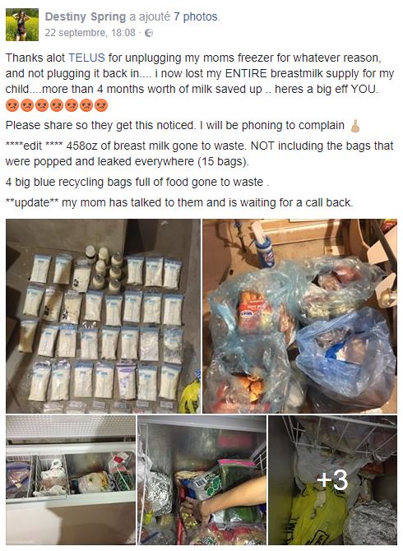Open the photo of blue recycling bags
Image resolution: width=403 pixels, height=551 pixels.
[x=299, y=316]
